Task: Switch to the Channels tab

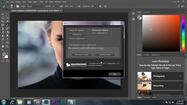Action: pos(147,97)
